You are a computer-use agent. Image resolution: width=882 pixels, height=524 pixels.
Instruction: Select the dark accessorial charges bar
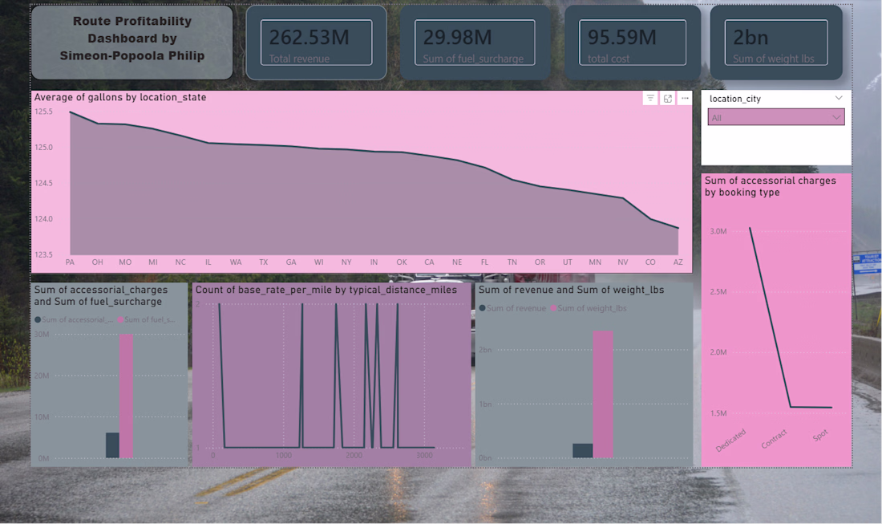112,445
